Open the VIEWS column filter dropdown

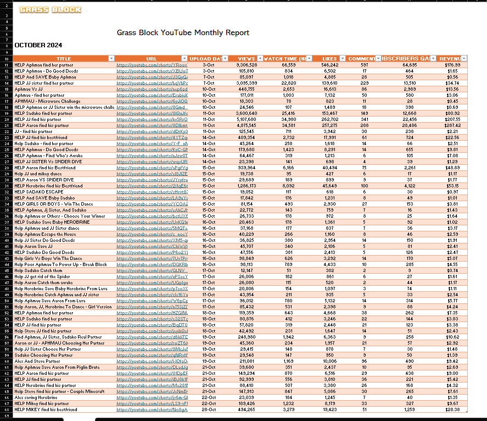pyautogui.click(x=260, y=58)
